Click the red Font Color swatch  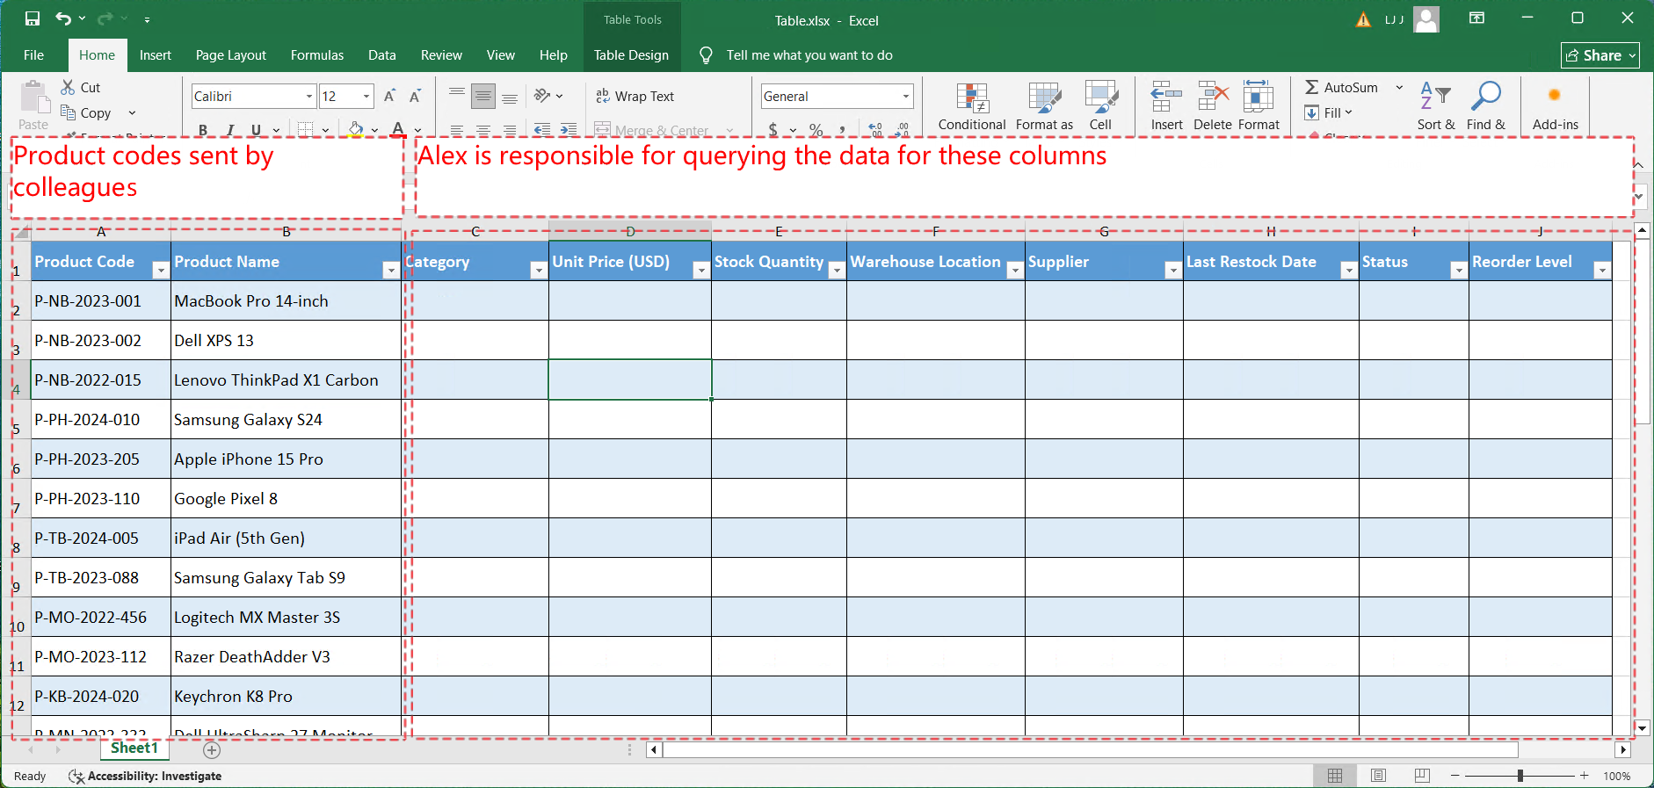point(398,129)
